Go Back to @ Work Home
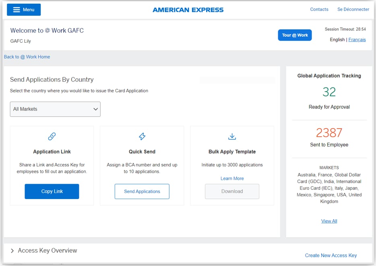Screen dimensions: 376x266 pyautogui.click(x=27, y=57)
